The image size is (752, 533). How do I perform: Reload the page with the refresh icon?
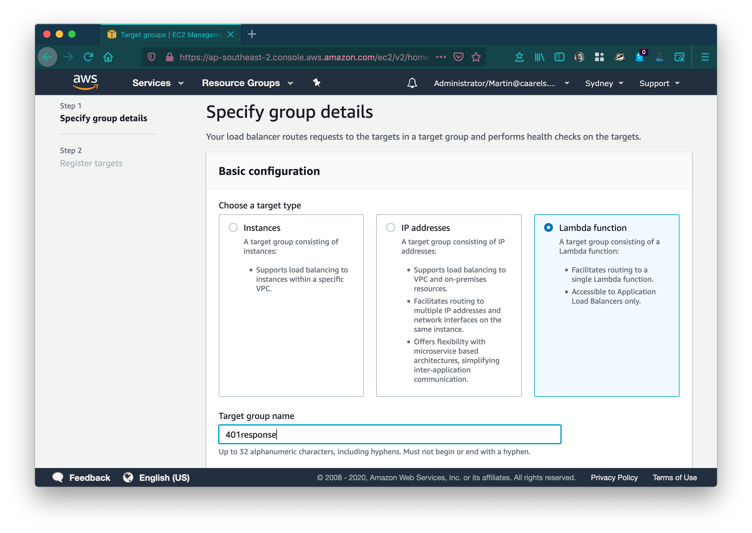click(88, 57)
